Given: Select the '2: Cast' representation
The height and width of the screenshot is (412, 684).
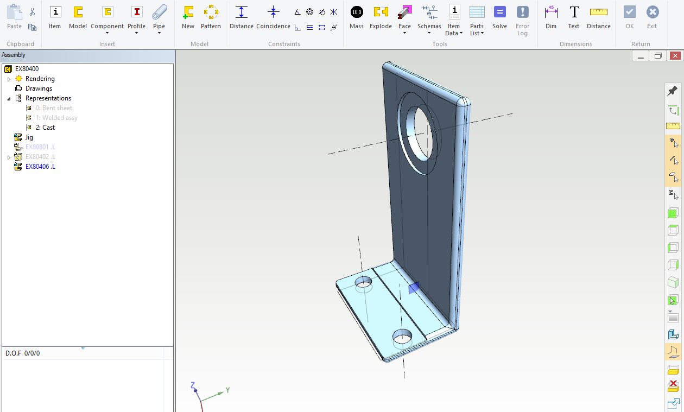Looking at the screenshot, I should pos(45,128).
